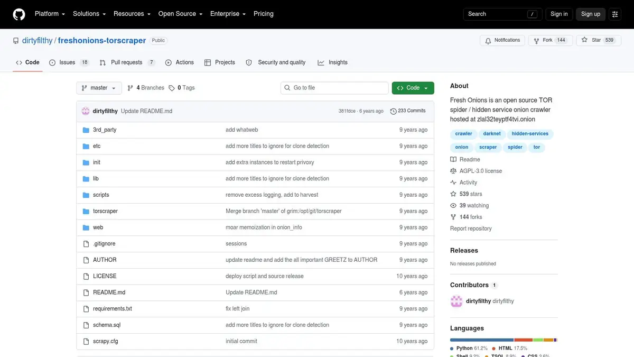Select the spider topic tag

[x=515, y=148]
